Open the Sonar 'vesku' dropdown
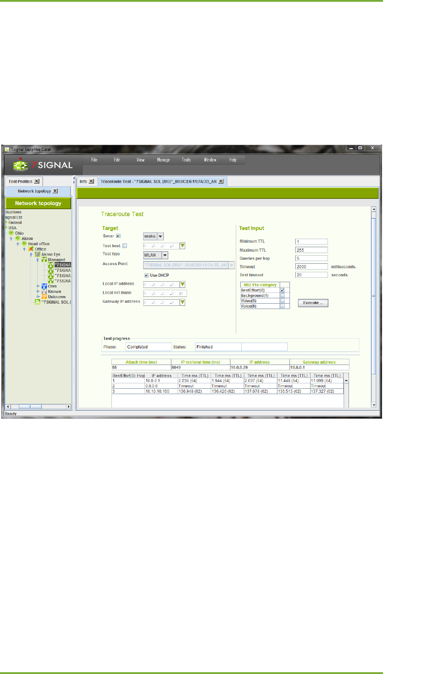Image resolution: width=430 pixels, height=674 pixels. pyautogui.click(x=160, y=236)
